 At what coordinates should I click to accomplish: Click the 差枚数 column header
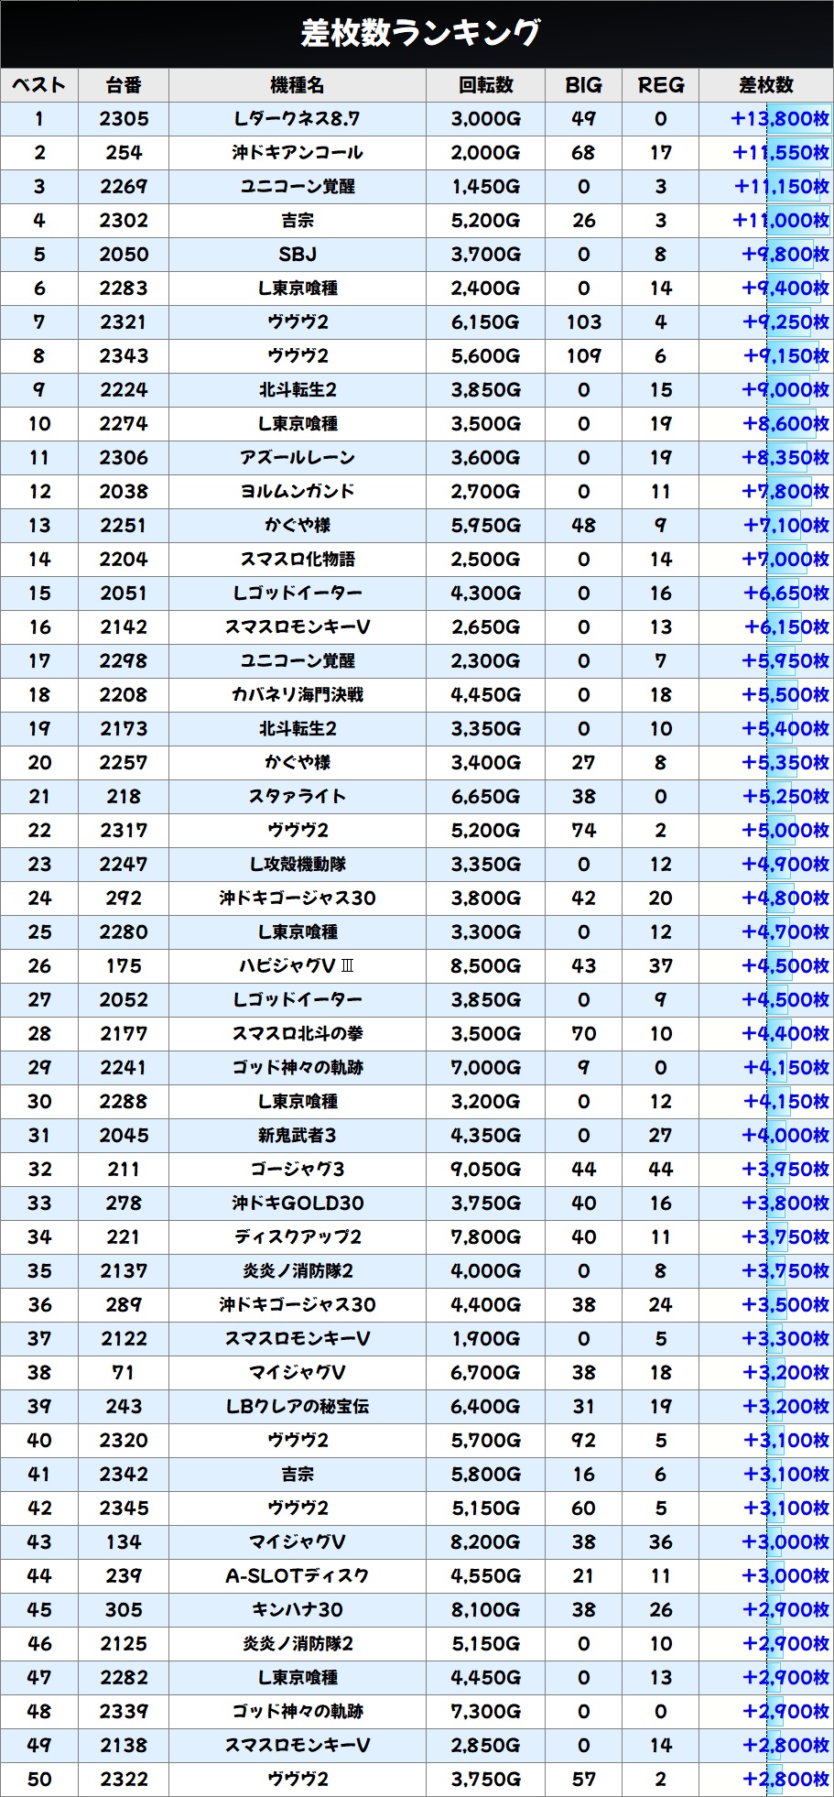(765, 85)
